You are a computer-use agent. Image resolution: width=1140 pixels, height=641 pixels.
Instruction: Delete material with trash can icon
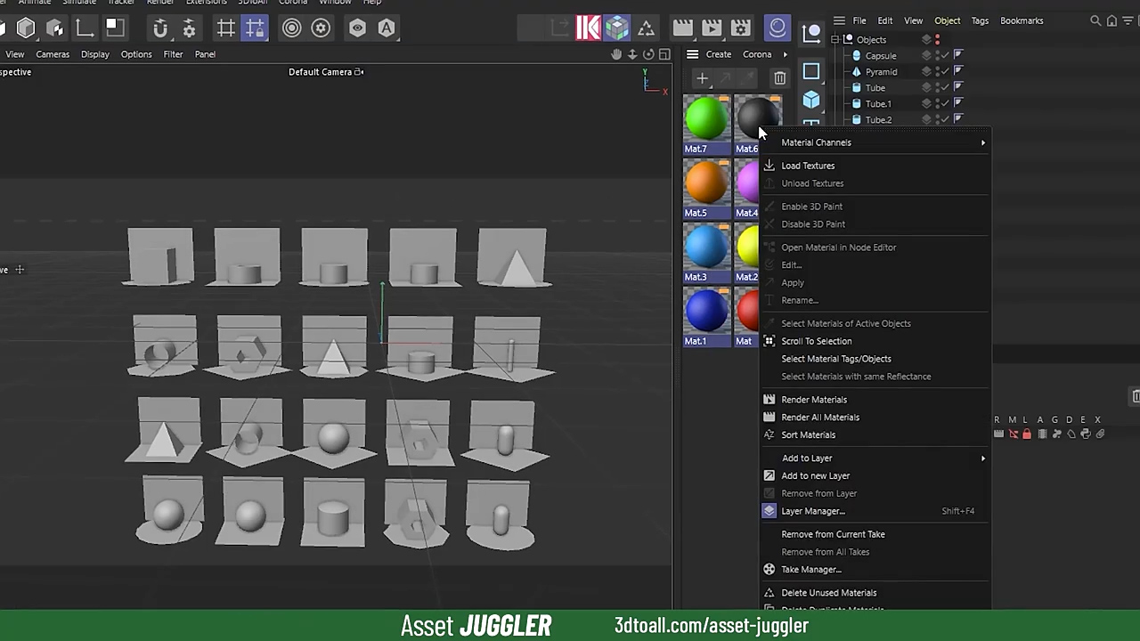[x=779, y=78]
